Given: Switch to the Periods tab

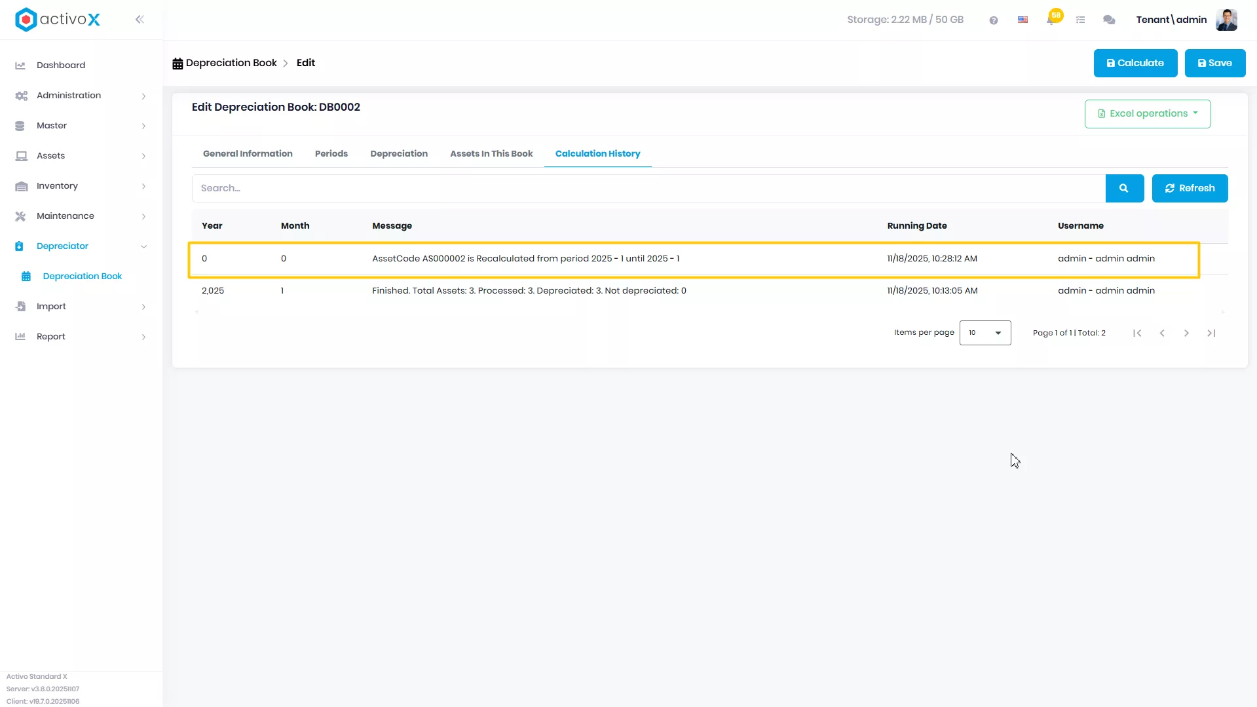Looking at the screenshot, I should (x=331, y=154).
